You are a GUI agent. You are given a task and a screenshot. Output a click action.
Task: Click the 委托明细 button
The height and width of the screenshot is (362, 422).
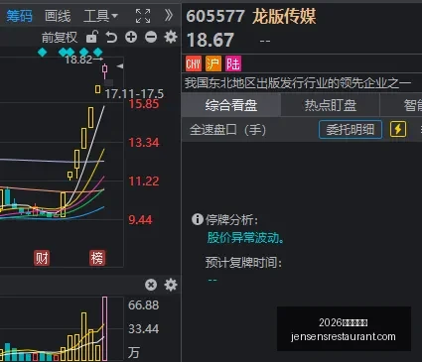pos(351,129)
